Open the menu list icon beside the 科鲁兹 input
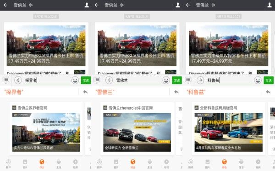 188,80
